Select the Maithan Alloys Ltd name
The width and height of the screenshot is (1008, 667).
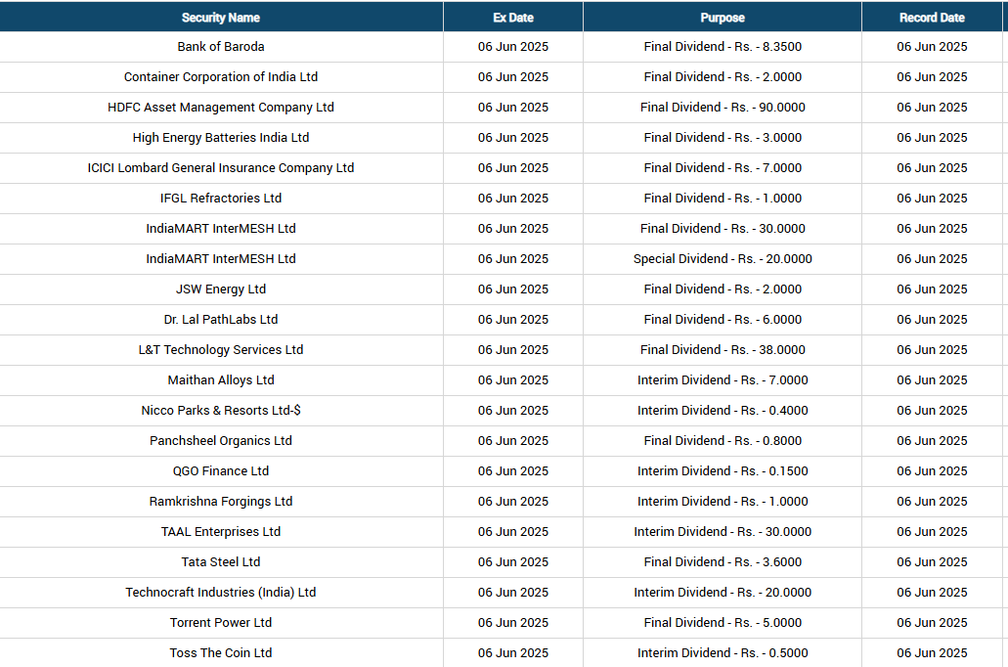pyautogui.click(x=221, y=379)
